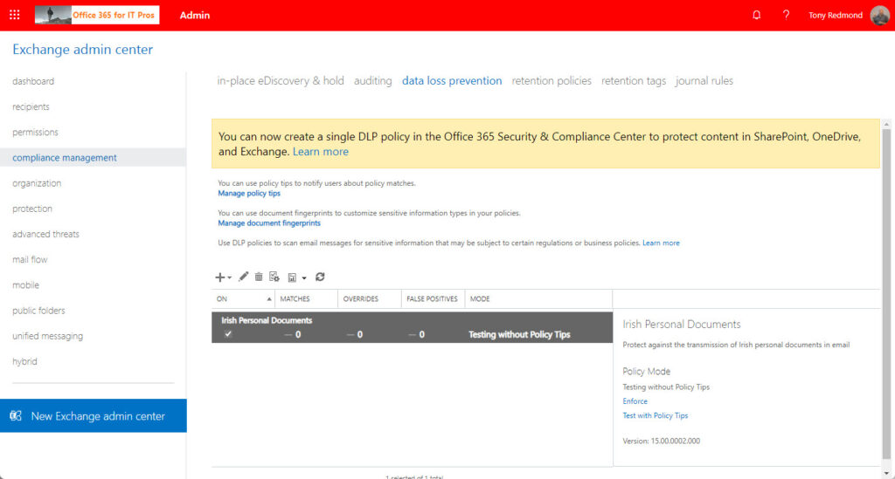Screen dimensions: 895x479
Task: Sort by OVERRIDES column header
Action: click(x=361, y=299)
